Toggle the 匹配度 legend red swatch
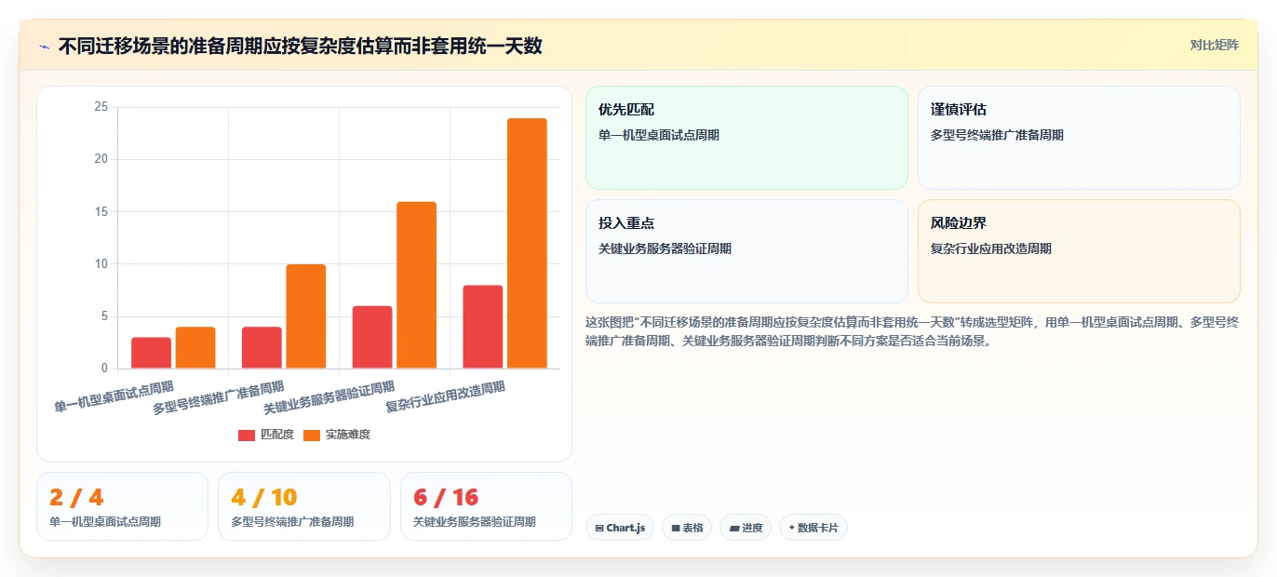 pyautogui.click(x=247, y=436)
